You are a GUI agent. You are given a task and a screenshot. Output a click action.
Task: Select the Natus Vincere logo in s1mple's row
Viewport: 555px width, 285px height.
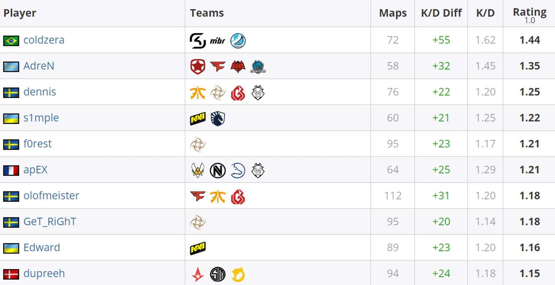198,119
